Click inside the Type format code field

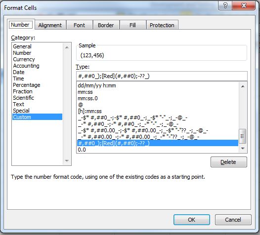point(162,76)
